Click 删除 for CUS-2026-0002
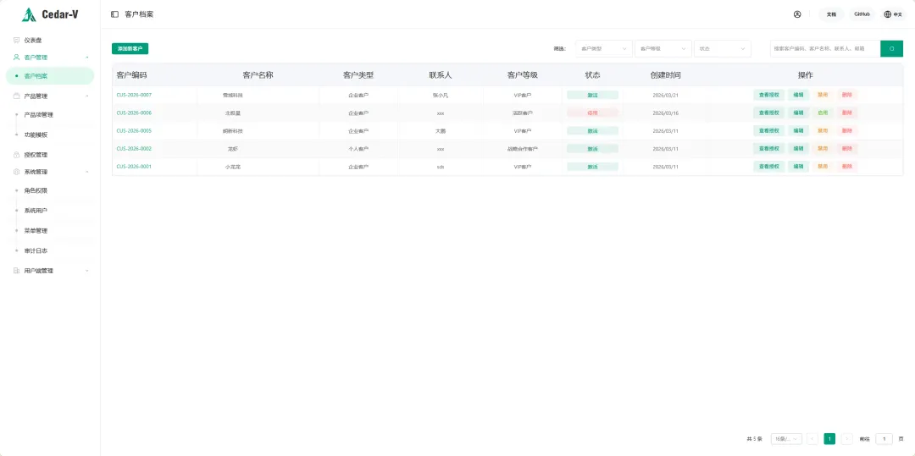The height and width of the screenshot is (456, 915). point(846,149)
